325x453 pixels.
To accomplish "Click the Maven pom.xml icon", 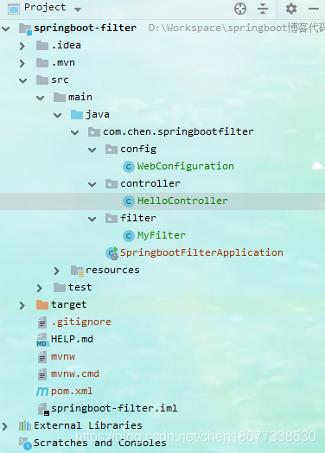I will [42, 392].
